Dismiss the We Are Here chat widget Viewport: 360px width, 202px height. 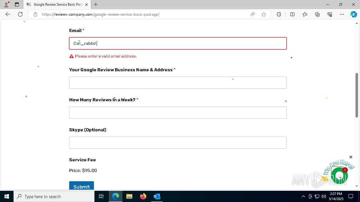coord(351,157)
